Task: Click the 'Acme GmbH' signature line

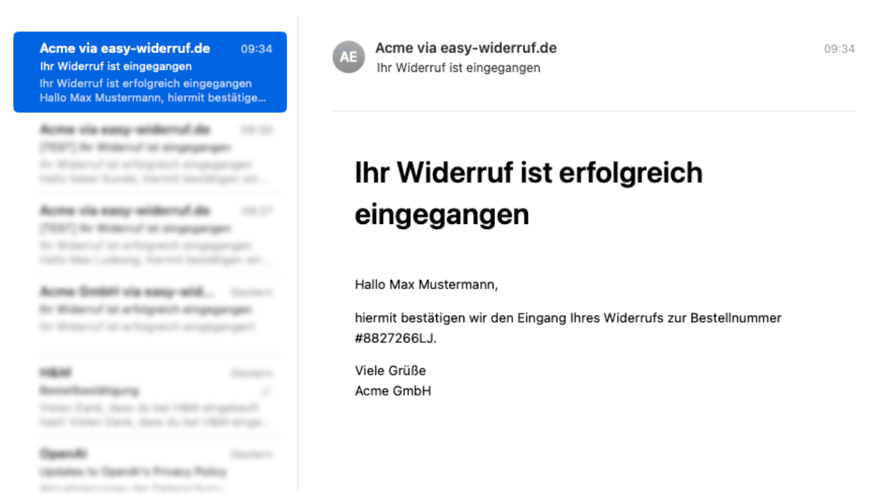Action: tap(393, 391)
